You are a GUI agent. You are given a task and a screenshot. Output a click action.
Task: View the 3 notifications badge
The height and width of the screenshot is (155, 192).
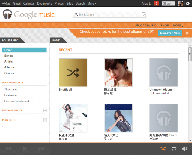tap(157, 3)
